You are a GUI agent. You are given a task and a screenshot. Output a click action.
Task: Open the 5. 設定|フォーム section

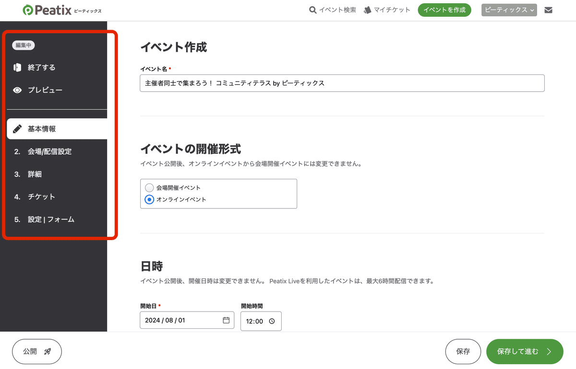click(x=51, y=219)
